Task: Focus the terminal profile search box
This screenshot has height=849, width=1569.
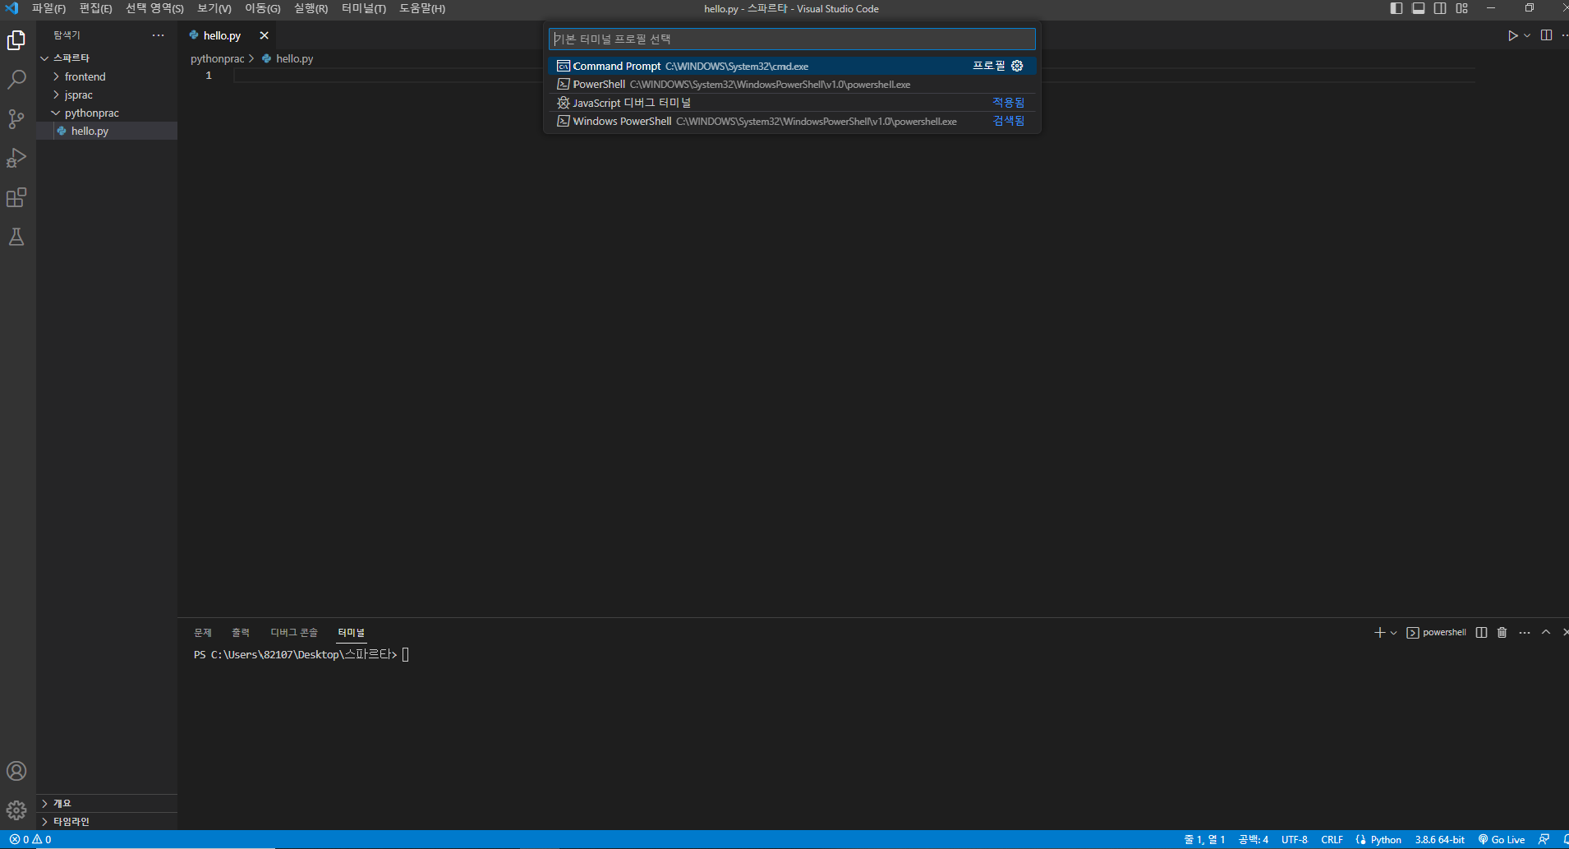Action: pos(792,39)
